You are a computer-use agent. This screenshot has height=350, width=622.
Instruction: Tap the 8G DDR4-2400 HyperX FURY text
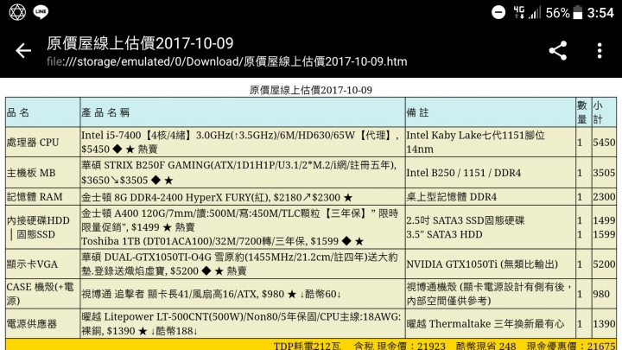pos(217,197)
